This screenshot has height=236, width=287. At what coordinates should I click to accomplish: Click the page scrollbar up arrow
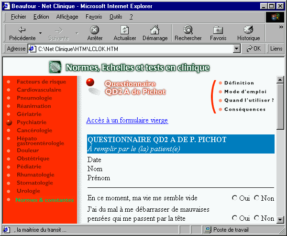tap(280, 80)
